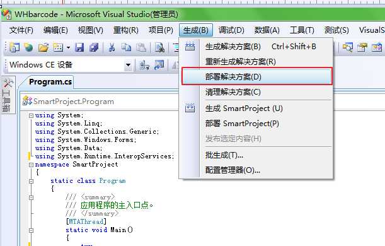The height and width of the screenshot is (246, 385).
Task: Collapse the namespace SmartProject block
Action: point(31,165)
